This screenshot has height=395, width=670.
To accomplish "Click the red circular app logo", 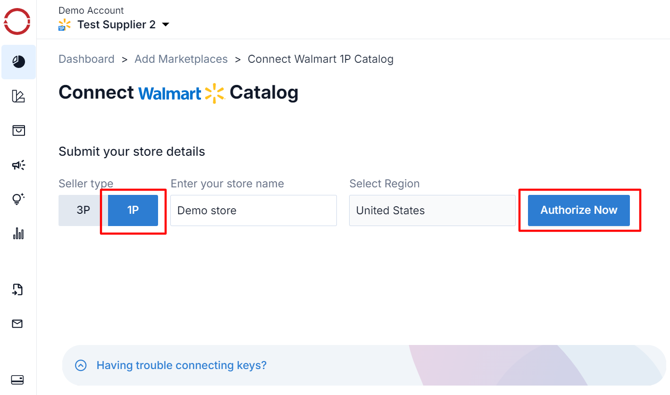I will click(x=17, y=21).
